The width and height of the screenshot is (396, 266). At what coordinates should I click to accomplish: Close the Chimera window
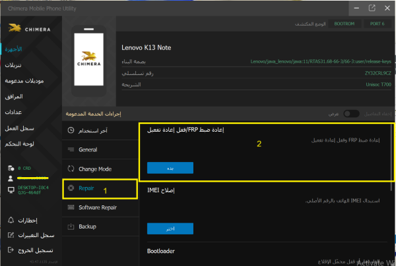(387, 9)
